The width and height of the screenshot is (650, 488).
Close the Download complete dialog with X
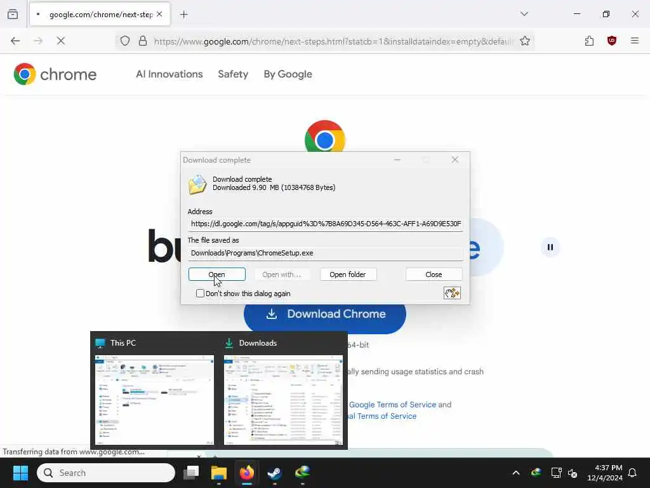click(454, 159)
